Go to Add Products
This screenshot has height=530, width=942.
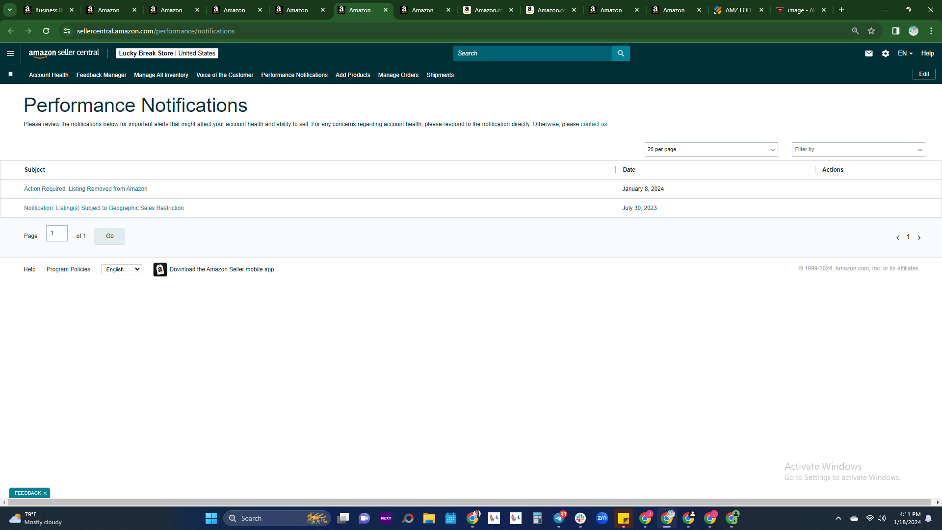pyautogui.click(x=353, y=75)
